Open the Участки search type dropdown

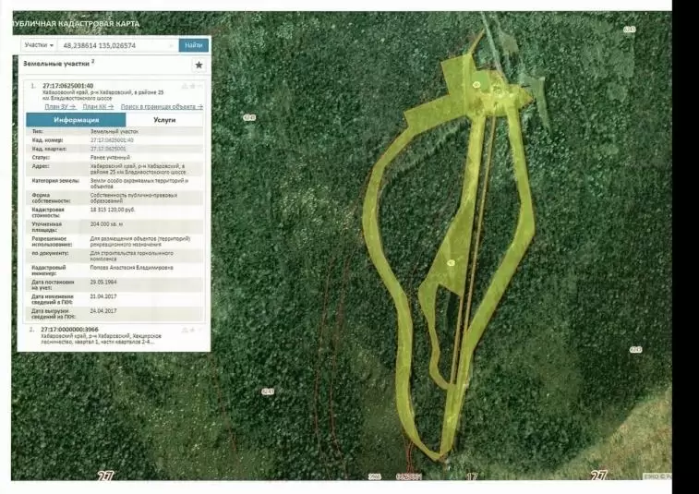39,44
